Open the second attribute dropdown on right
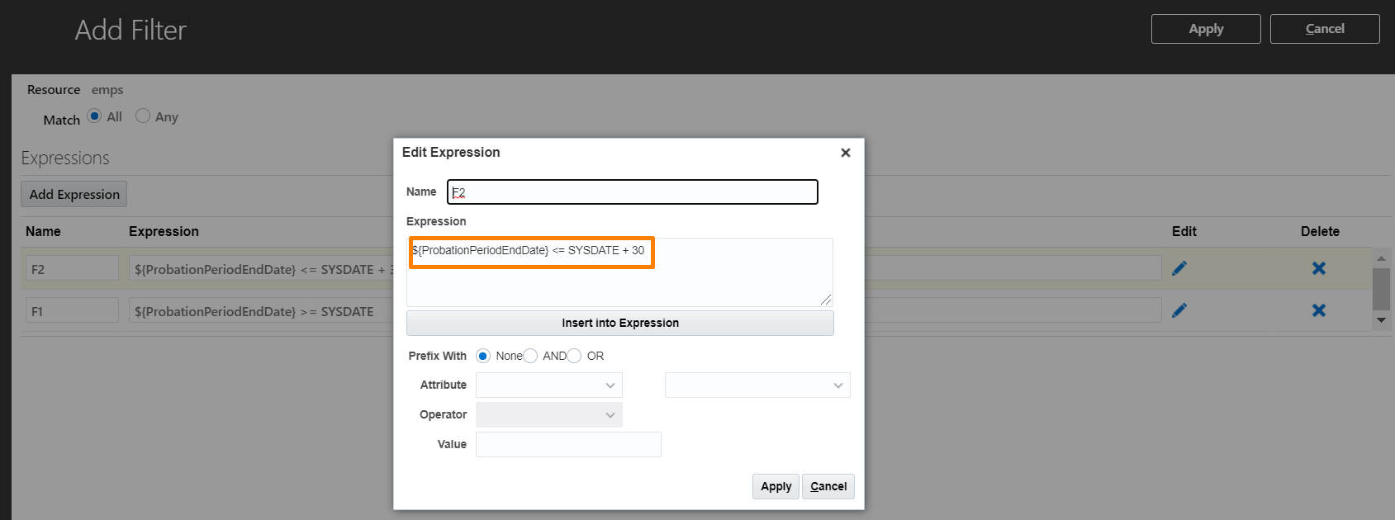 coord(757,385)
